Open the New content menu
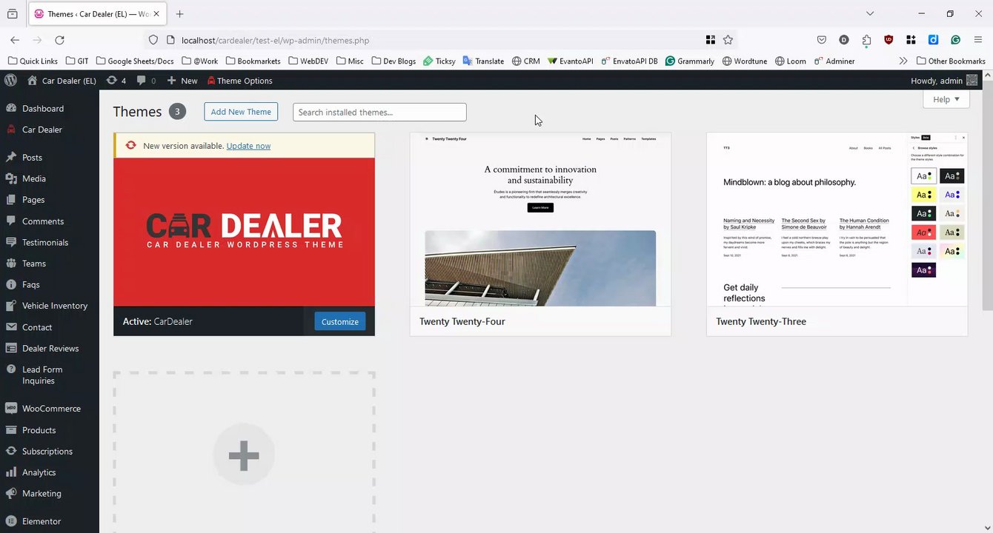 (182, 81)
